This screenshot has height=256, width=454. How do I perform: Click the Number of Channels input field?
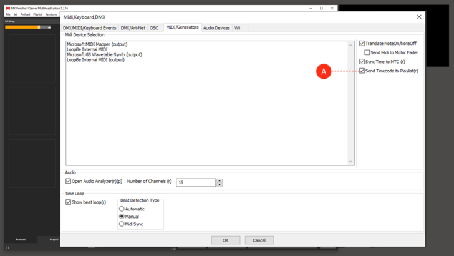click(196, 182)
